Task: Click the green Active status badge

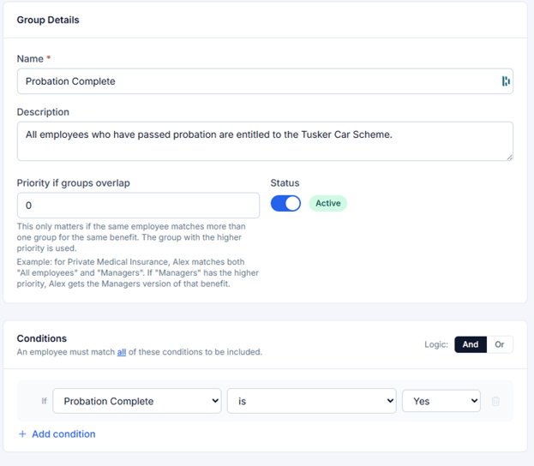Action: coord(328,203)
